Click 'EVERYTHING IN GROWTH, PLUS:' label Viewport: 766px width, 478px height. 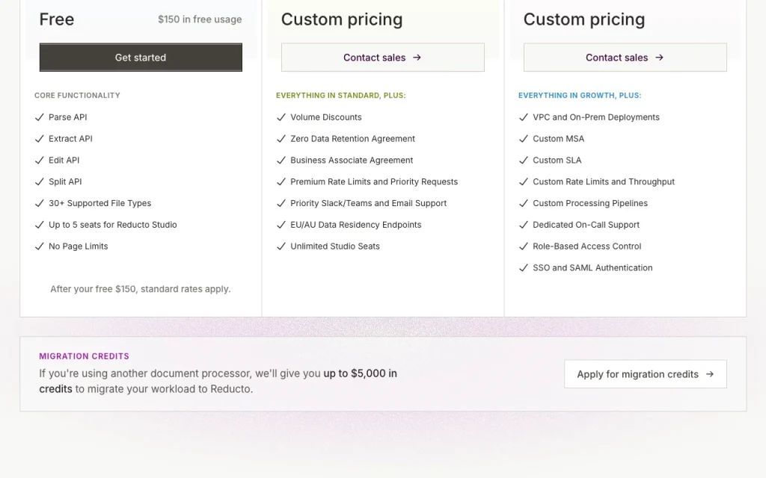[x=580, y=95]
